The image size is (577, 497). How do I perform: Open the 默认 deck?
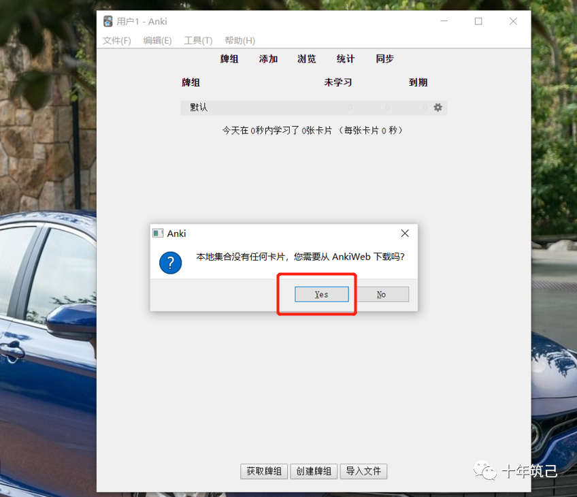[x=199, y=108]
